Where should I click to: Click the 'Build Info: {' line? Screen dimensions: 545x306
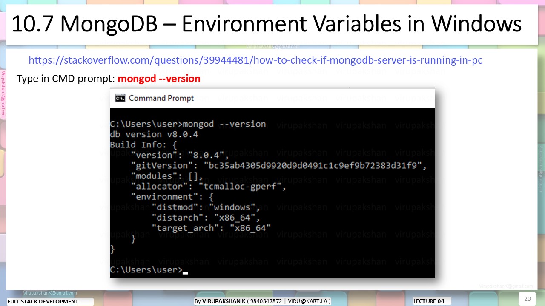click(144, 145)
